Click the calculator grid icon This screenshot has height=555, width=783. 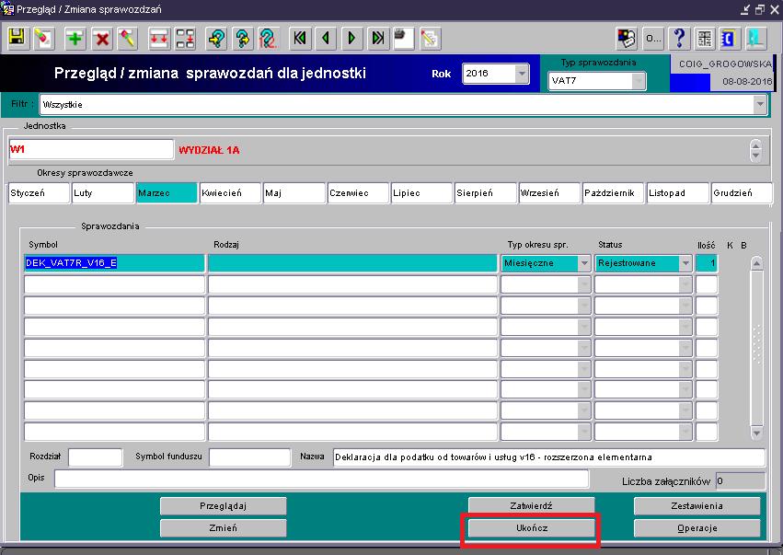coord(705,38)
